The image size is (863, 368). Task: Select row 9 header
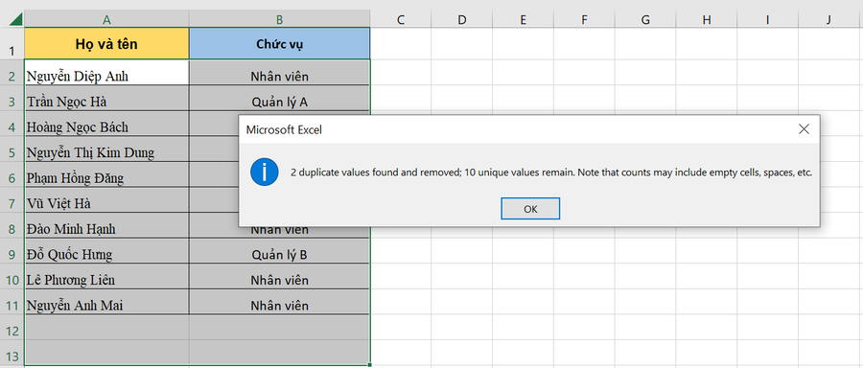point(12,251)
